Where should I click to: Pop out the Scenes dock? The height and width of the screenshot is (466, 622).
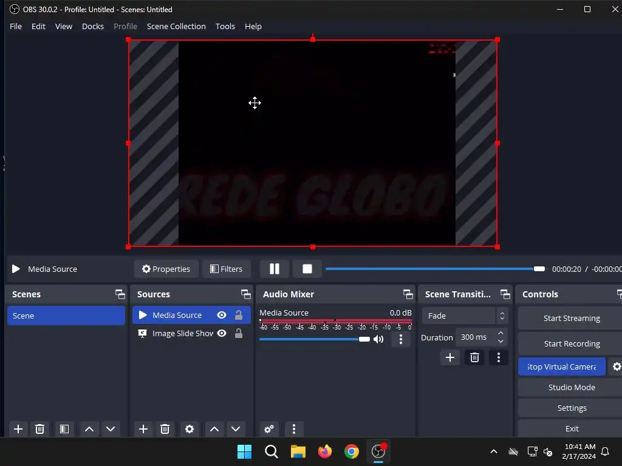(120, 294)
